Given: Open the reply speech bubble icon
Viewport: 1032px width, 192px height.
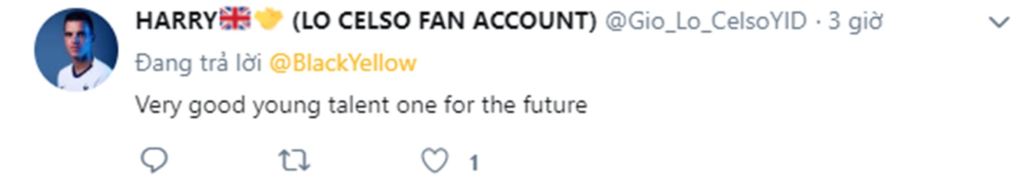Looking at the screenshot, I should (154, 160).
